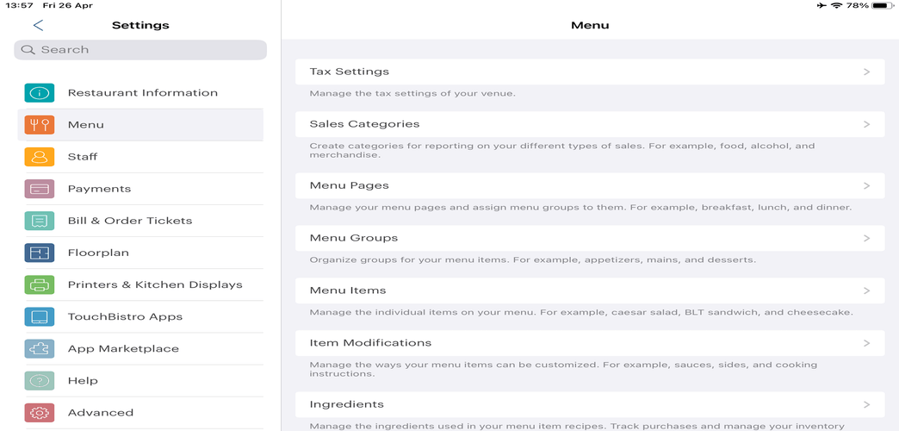This screenshot has width=899, height=431.
Task: Click the TouchBistro Apps tablet icon
Action: click(x=40, y=317)
